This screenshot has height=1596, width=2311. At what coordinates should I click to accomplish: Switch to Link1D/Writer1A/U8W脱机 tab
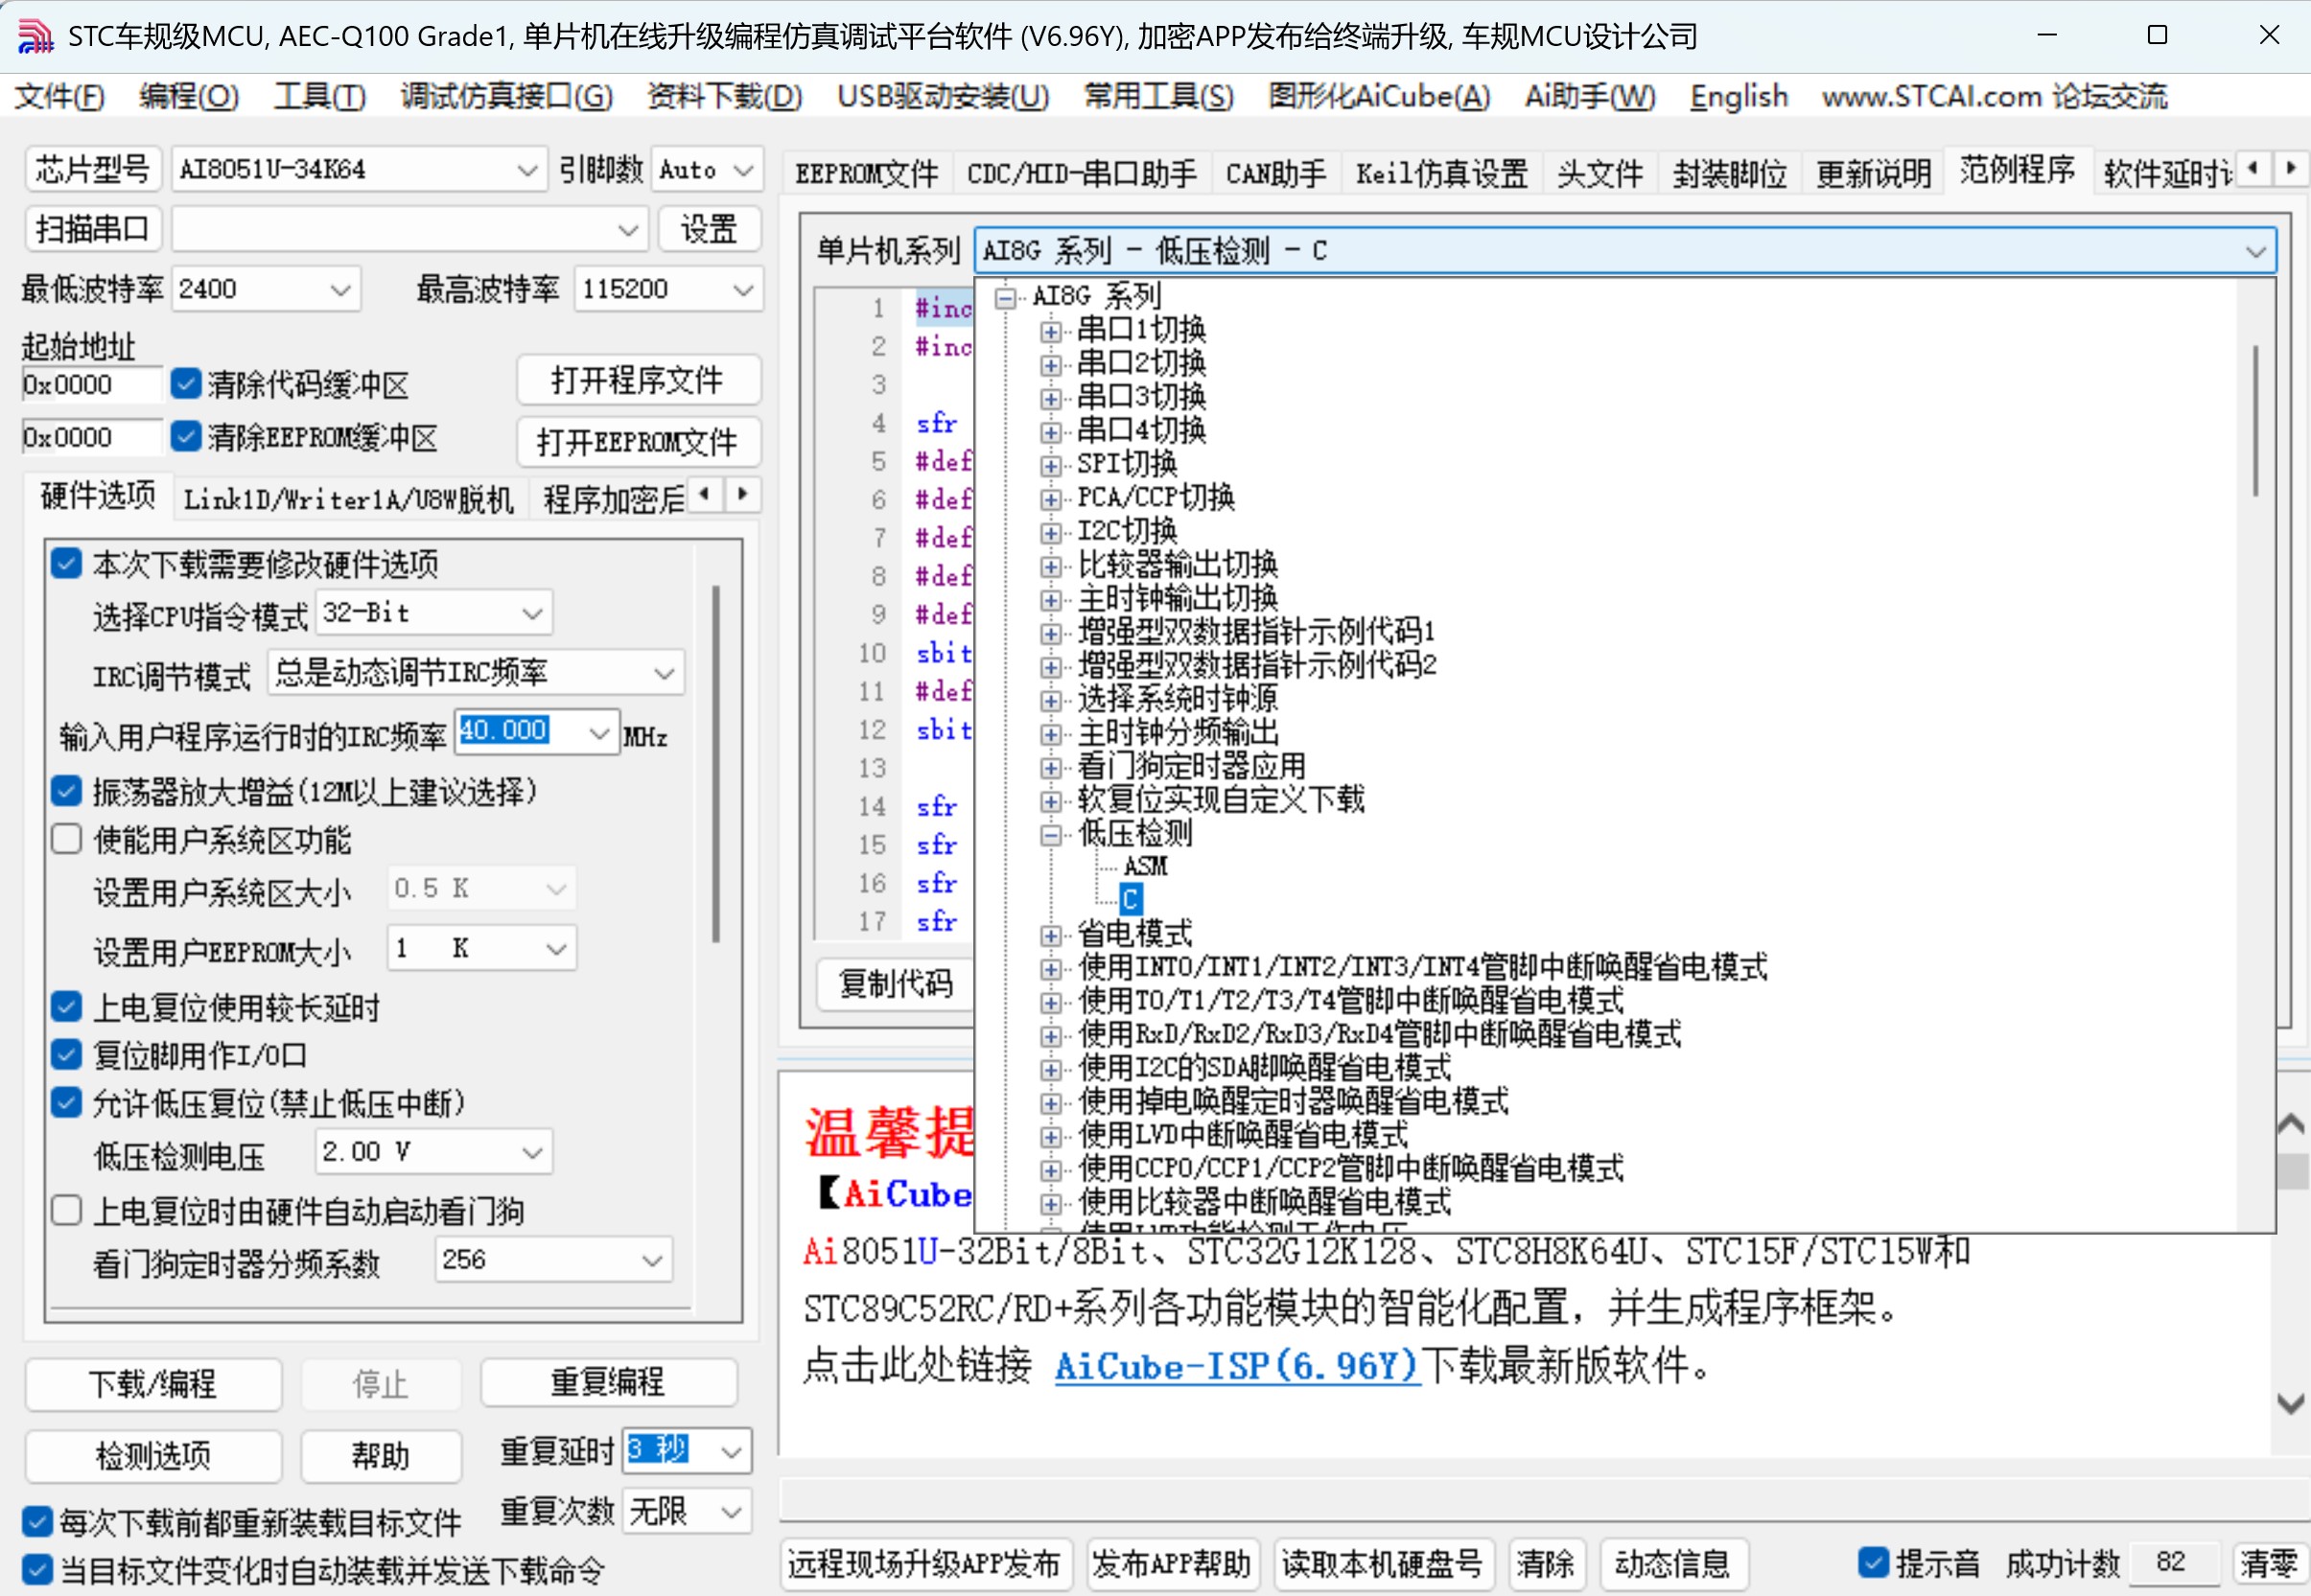click(x=349, y=498)
